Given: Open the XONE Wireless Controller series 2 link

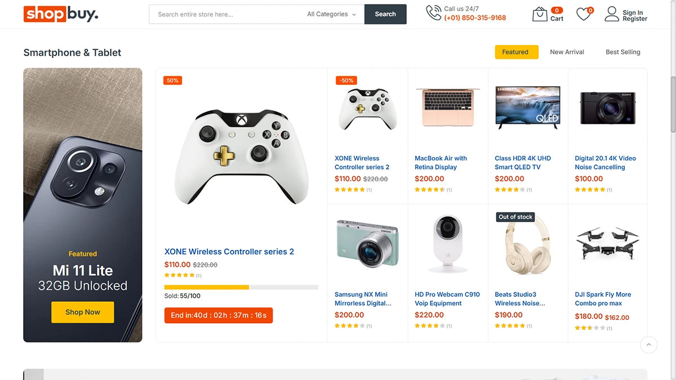Looking at the screenshot, I should (229, 252).
